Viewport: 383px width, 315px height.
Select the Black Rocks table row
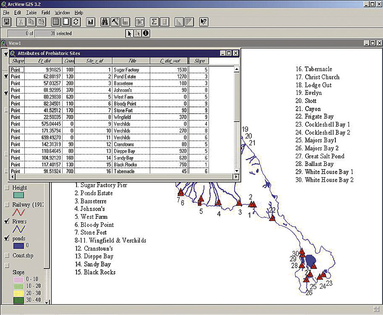[x=109, y=165]
